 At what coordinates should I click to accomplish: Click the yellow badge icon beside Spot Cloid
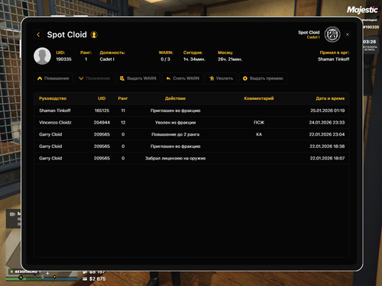point(94,34)
